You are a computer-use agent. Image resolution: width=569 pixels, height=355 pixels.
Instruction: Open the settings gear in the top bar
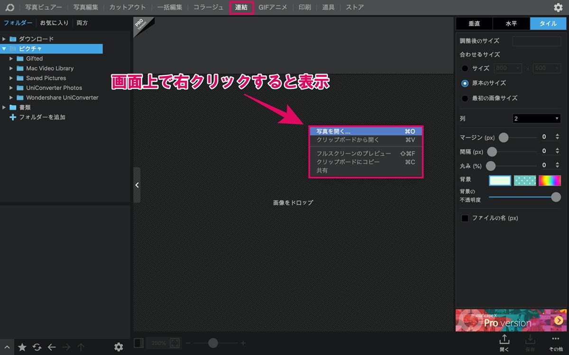tap(558, 7)
